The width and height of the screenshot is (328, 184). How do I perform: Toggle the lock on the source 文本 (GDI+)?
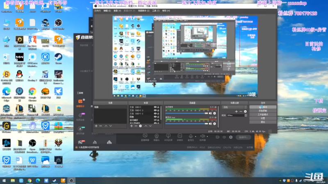tap(158, 107)
